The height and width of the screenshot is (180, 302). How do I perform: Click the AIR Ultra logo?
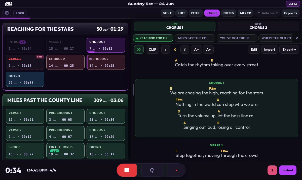tap(8, 4)
